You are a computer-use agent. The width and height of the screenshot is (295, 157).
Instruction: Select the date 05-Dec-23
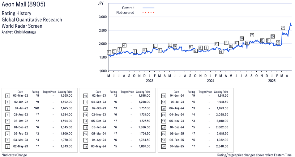pyautogui.click(x=99, y=121)
